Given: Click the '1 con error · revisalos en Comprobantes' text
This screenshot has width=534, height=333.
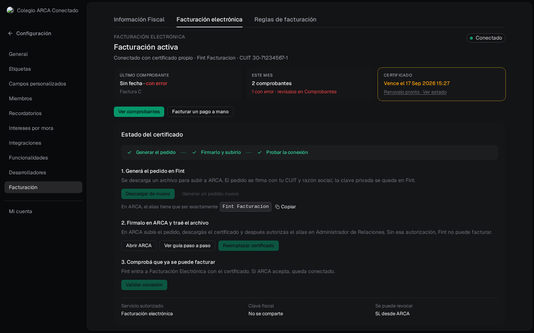Looking at the screenshot, I should [x=294, y=92].
